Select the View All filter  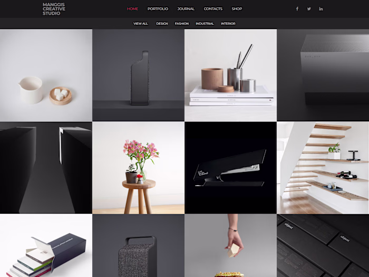[141, 24]
